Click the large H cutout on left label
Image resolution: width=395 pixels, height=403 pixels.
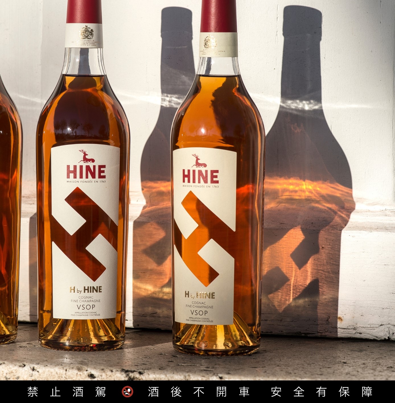(85, 234)
